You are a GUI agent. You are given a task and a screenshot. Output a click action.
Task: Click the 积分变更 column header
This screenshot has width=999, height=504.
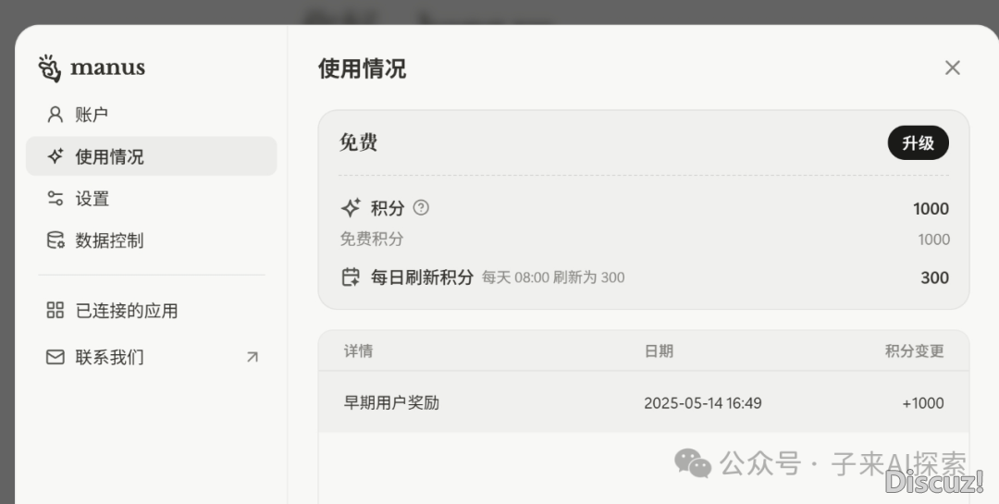tap(914, 351)
